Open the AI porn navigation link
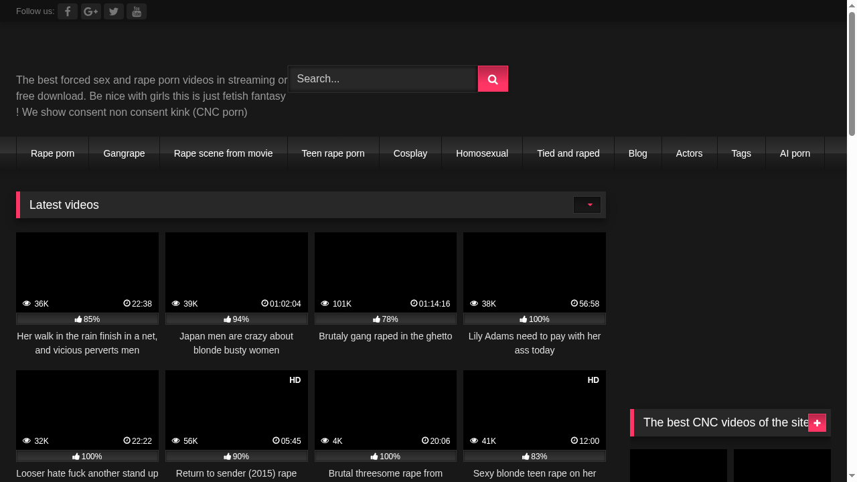Screen dimensions: 857x482 tap(795, 153)
